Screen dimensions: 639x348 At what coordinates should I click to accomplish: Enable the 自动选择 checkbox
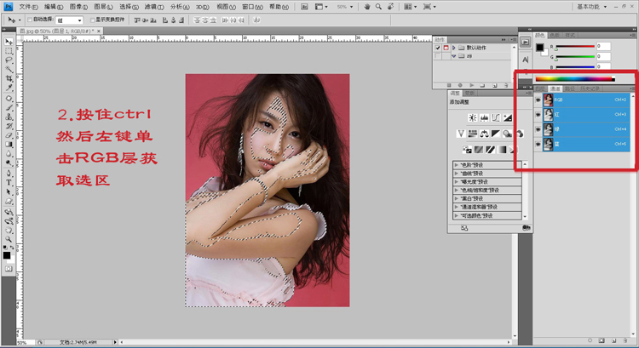click(x=30, y=19)
